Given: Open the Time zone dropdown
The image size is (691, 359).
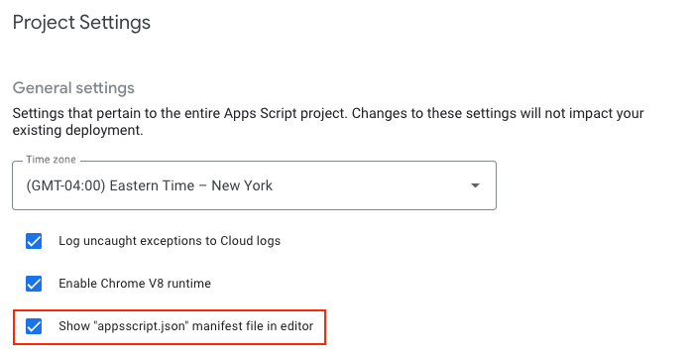Looking at the screenshot, I should 254,185.
